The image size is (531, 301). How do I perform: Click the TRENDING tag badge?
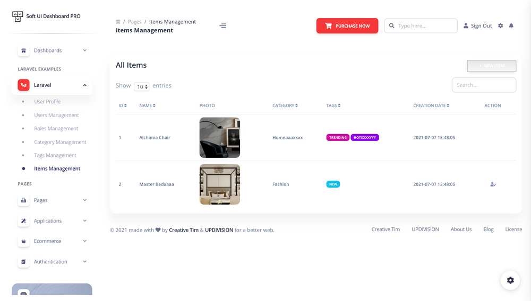[x=338, y=137]
